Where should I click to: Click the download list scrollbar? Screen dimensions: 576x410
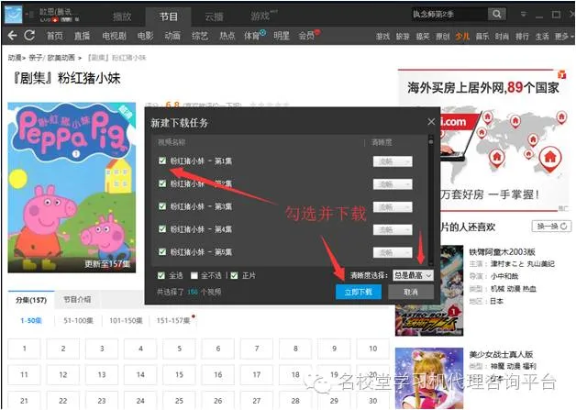(430, 200)
